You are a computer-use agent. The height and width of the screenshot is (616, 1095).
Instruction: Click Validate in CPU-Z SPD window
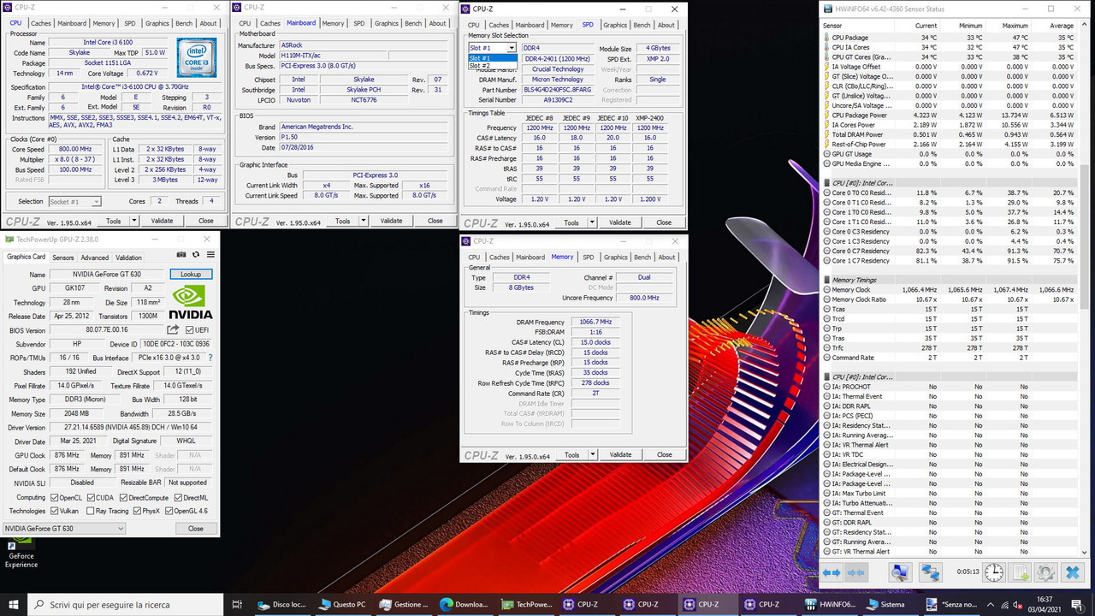tap(621, 222)
